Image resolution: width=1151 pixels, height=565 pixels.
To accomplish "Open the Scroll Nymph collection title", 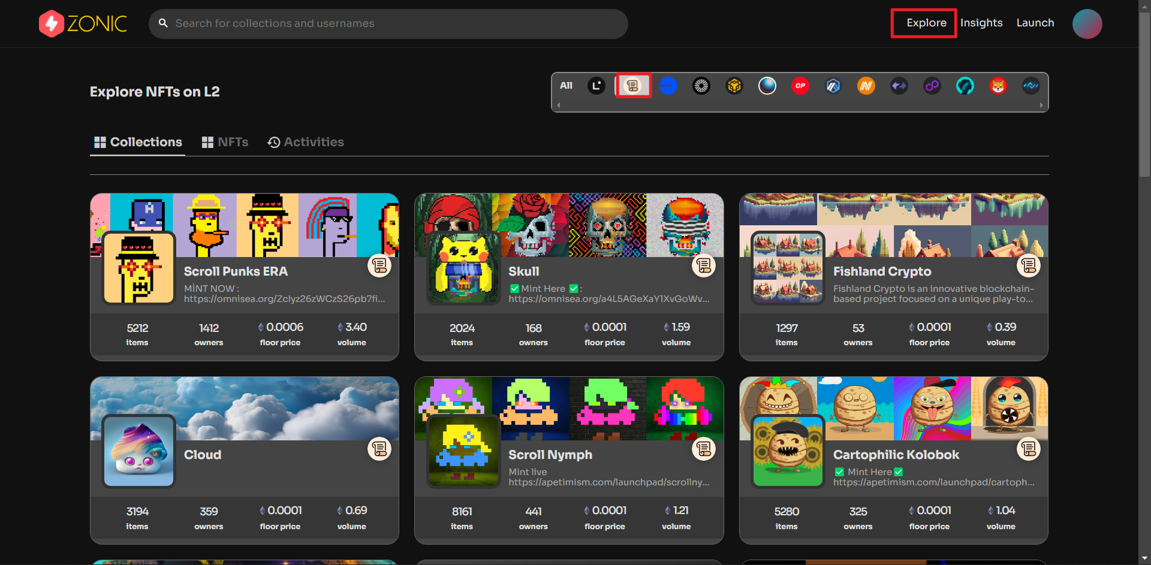I will pyautogui.click(x=550, y=455).
